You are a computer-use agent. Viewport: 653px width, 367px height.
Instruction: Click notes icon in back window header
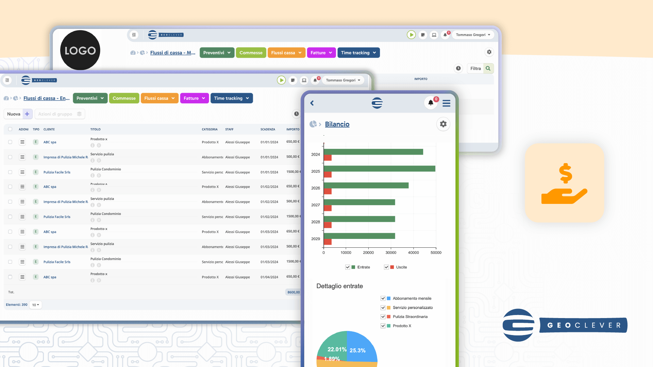pyautogui.click(x=423, y=35)
